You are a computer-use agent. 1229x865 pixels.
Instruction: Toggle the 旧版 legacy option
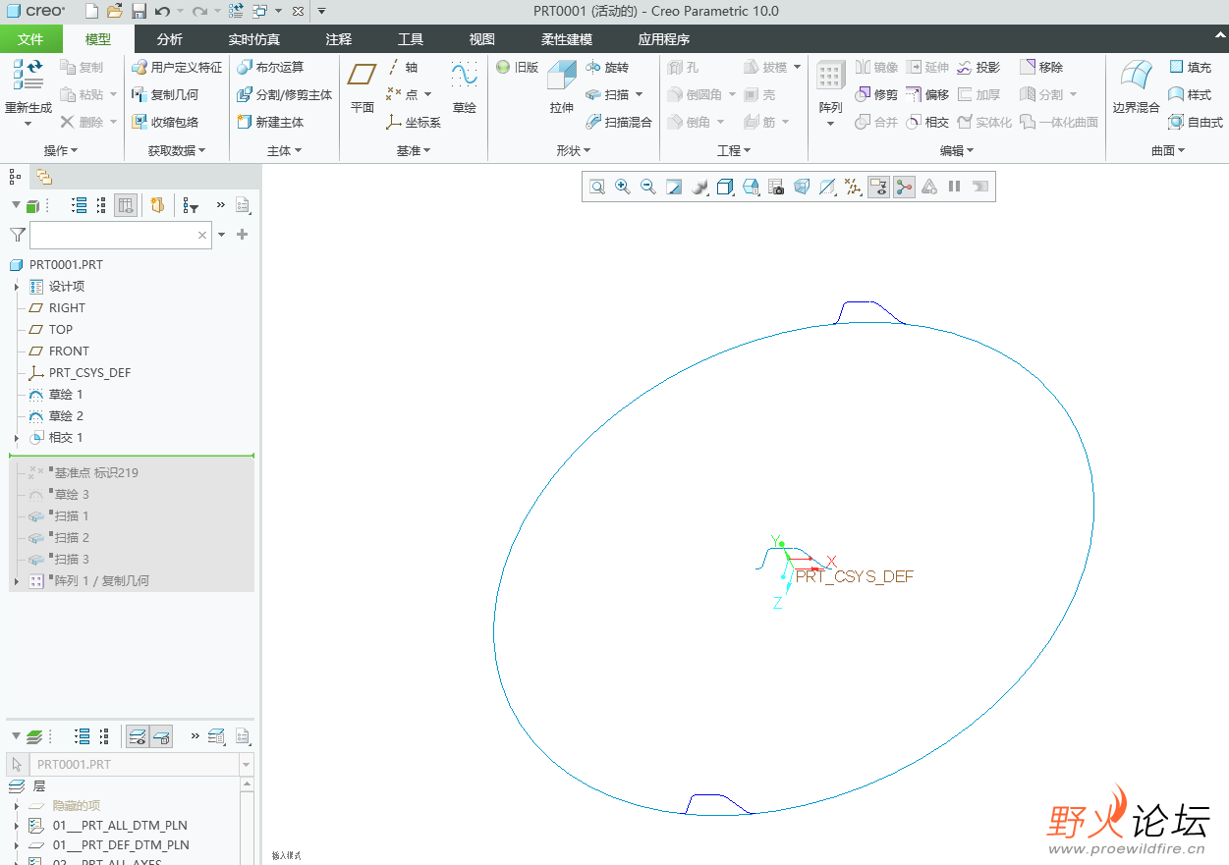point(518,67)
